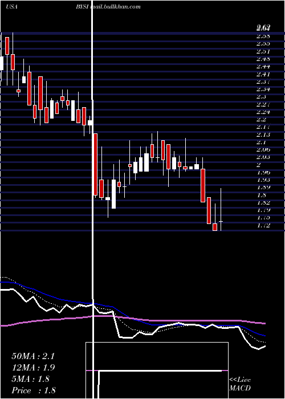Click the 2.48 price axis label

(x=263, y=59)
